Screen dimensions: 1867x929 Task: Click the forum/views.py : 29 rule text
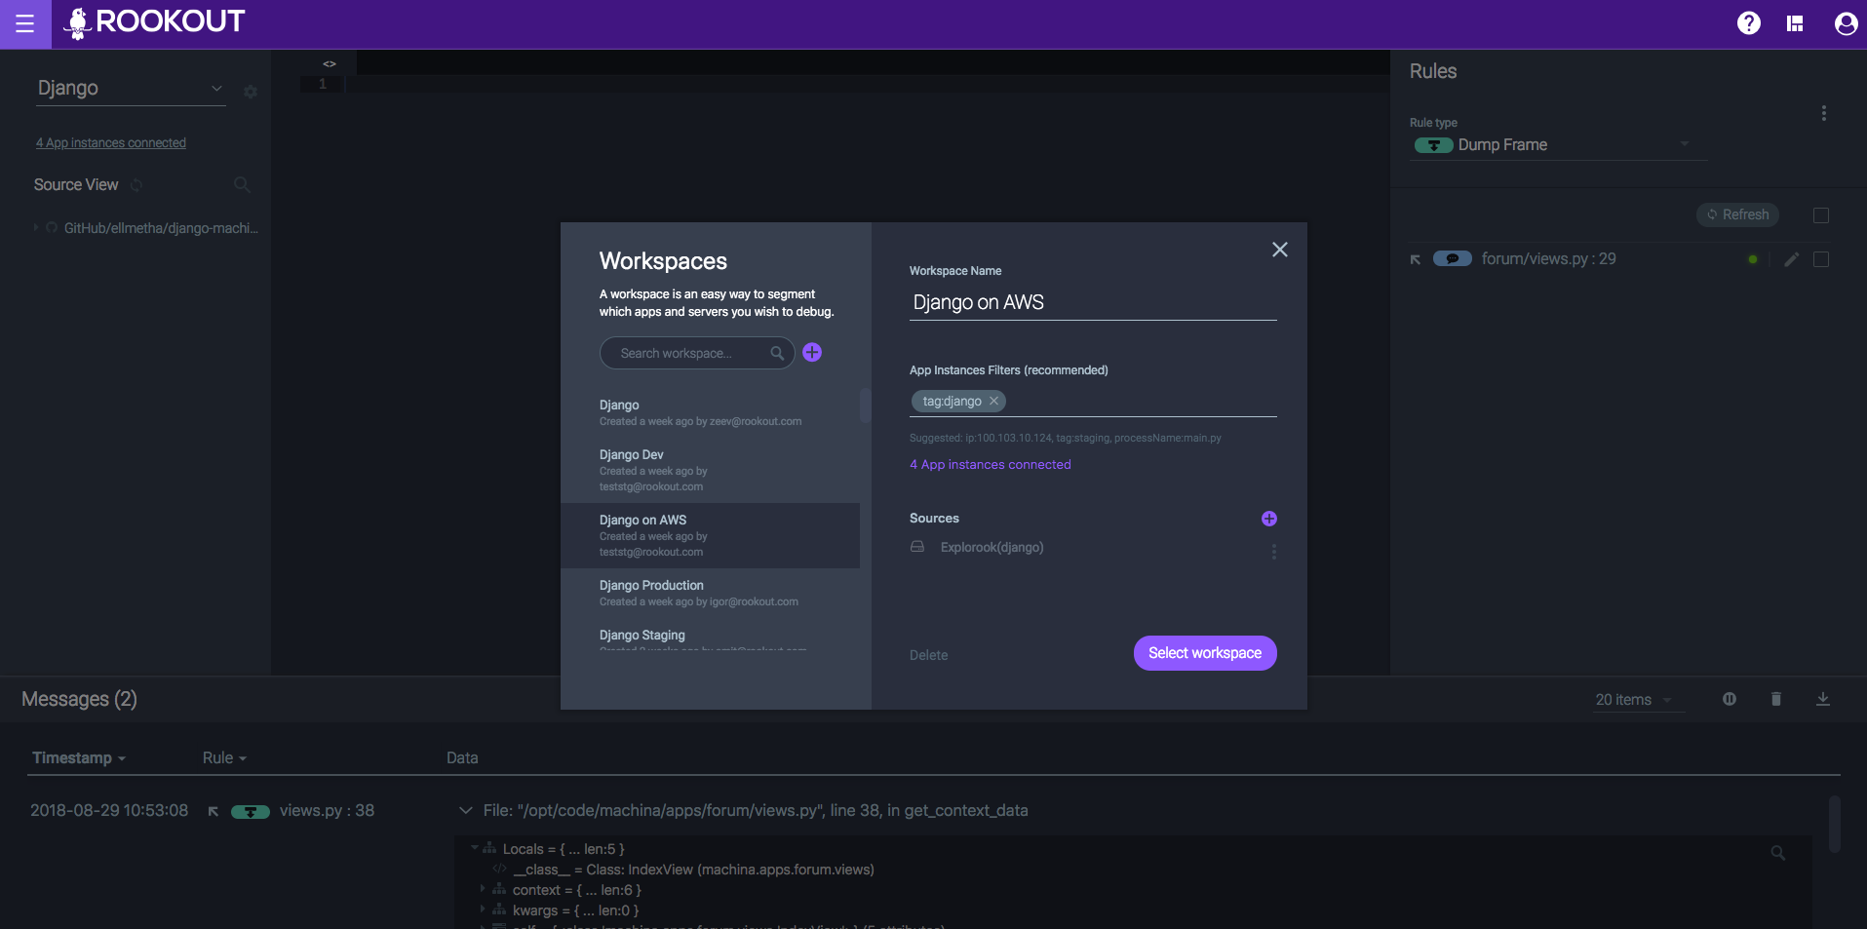pyautogui.click(x=1548, y=259)
